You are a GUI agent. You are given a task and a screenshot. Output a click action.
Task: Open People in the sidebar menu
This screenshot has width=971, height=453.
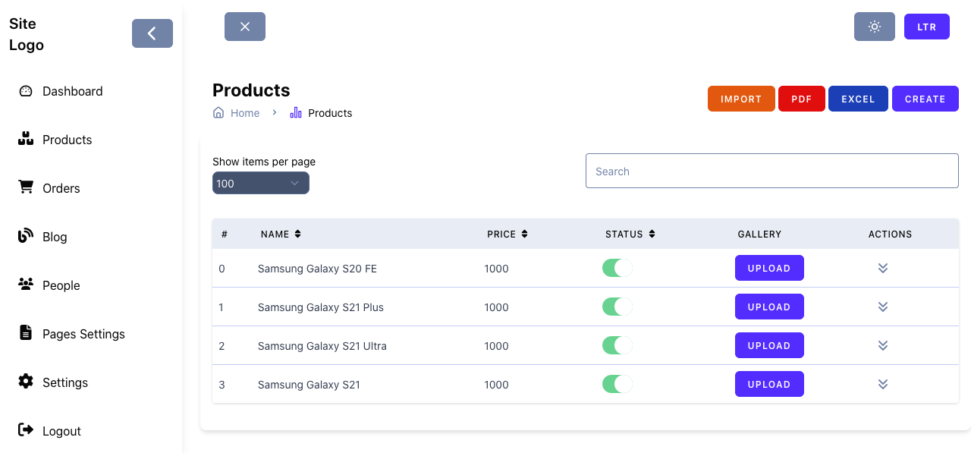61,285
